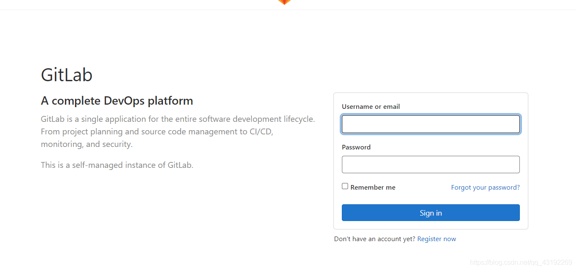Click the highlighted username text box

pos(431,124)
